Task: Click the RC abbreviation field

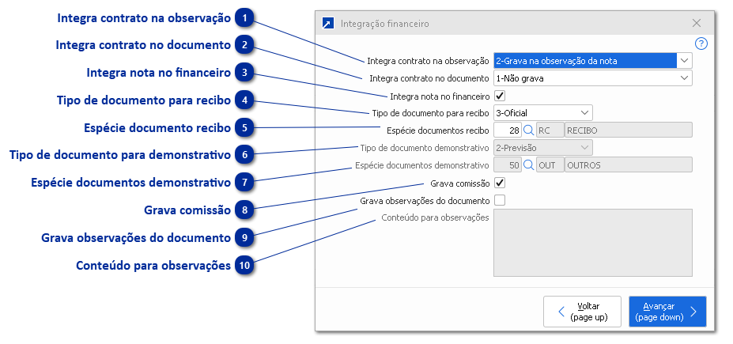Action: pyautogui.click(x=550, y=130)
